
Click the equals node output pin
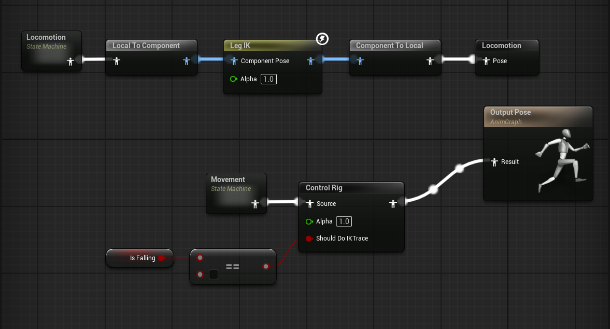click(x=266, y=266)
